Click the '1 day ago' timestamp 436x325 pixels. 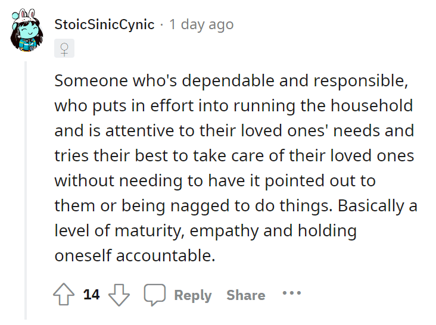pos(201,24)
